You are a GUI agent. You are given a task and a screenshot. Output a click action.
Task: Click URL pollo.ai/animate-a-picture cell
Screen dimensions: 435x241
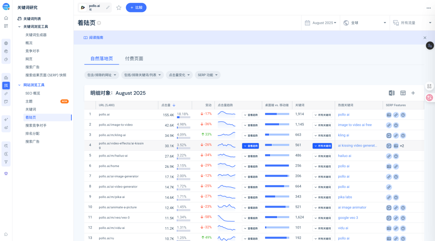(x=118, y=207)
